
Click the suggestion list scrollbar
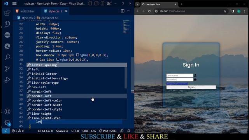pyautogui.click(x=126, y=78)
